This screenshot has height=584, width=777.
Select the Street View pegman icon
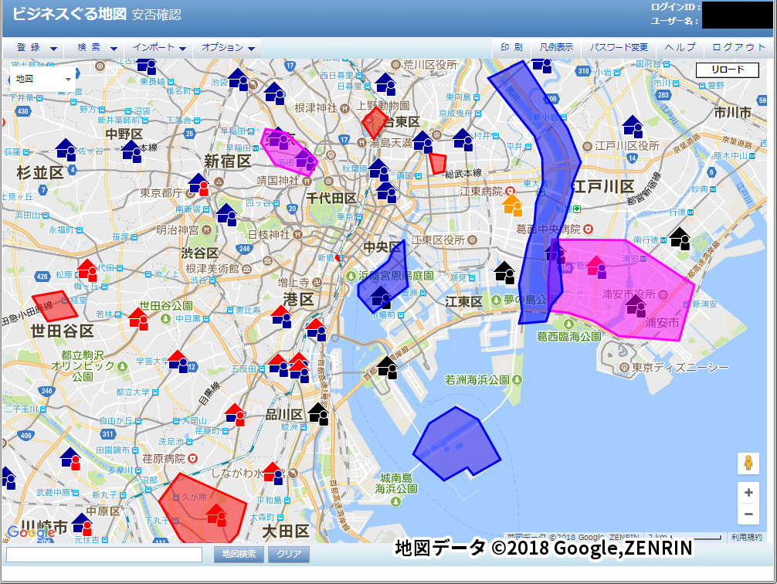click(x=748, y=463)
